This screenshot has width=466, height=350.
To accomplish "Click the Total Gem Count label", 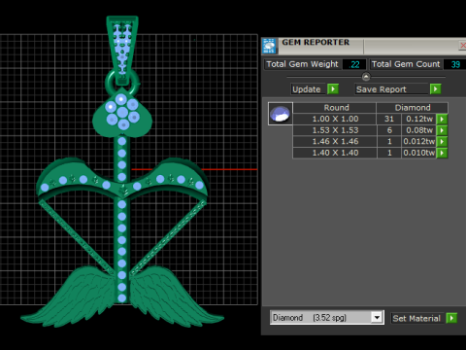I will pos(406,64).
